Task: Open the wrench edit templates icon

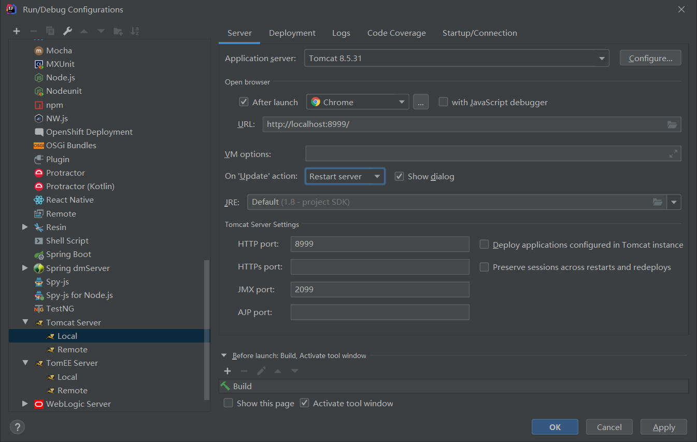Action: click(x=67, y=31)
